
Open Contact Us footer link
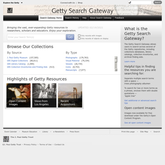(59, 145)
